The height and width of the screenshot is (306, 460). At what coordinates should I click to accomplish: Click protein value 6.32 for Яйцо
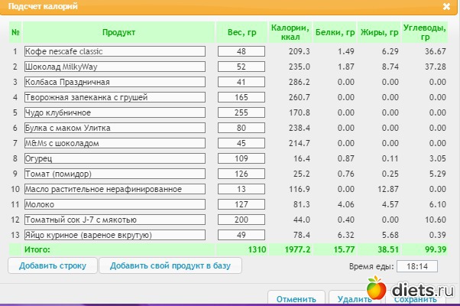tap(346, 235)
